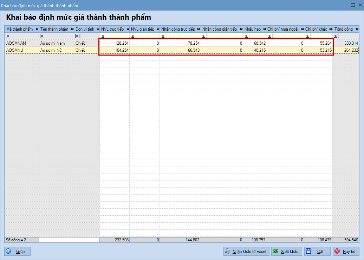This screenshot has width=364, height=260.
Task: Click Nhập khẩu từ Excel button
Action: click(246, 251)
